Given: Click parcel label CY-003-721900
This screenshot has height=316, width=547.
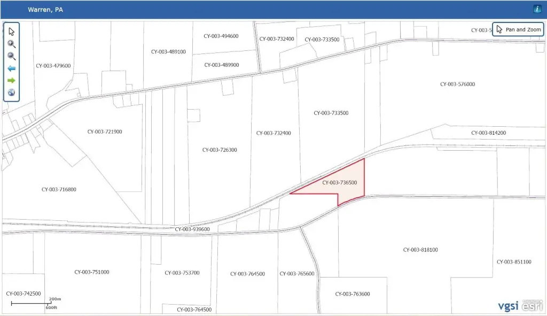Looking at the screenshot, I should click(x=105, y=132).
